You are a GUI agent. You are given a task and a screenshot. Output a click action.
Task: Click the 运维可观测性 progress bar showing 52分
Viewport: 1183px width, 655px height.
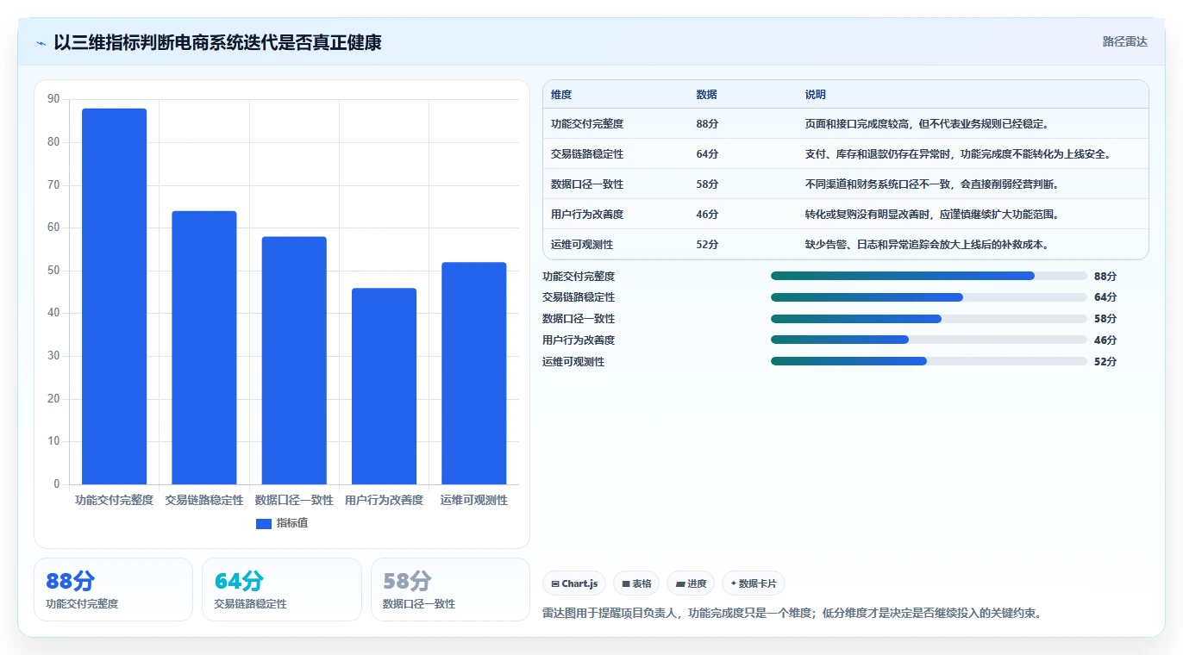(x=929, y=362)
